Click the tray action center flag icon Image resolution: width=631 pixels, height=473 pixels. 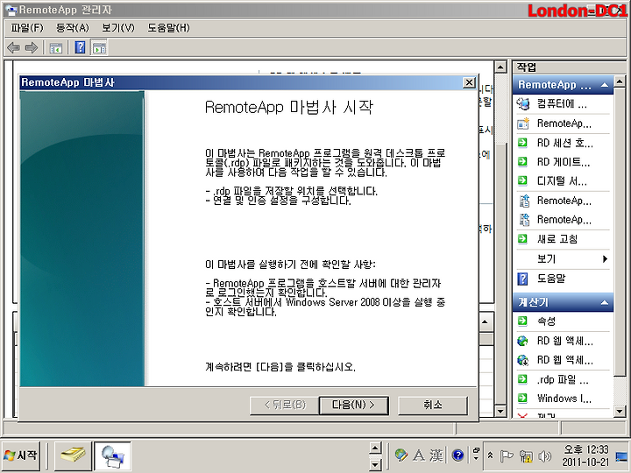click(x=507, y=456)
